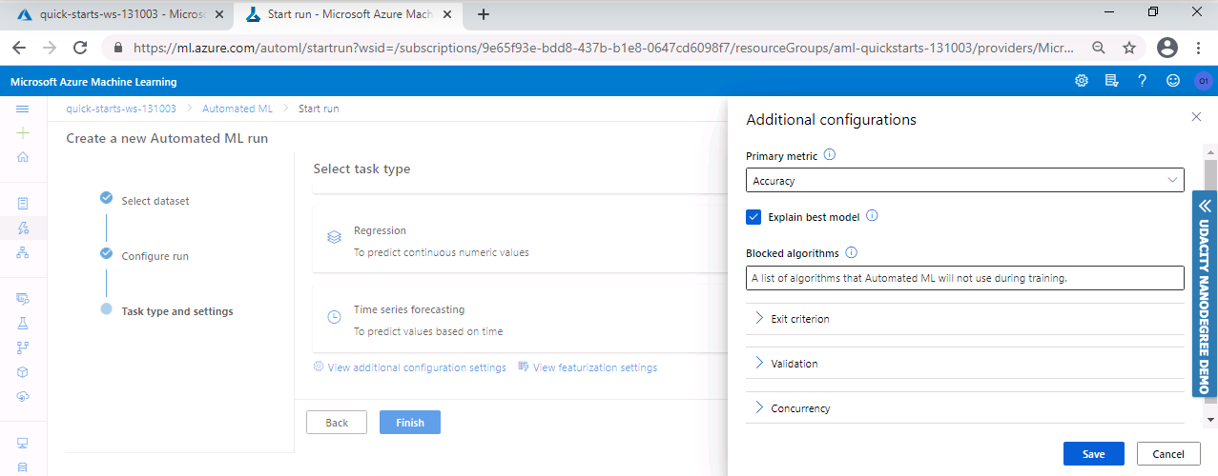Expand the Validation section
Screen dimensions: 1218x476
964,364
